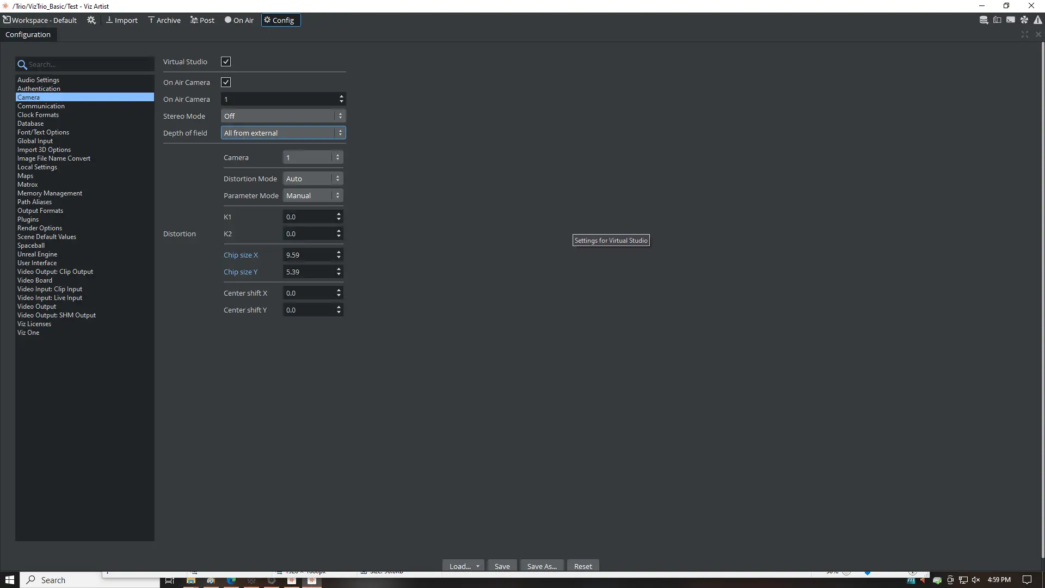Open the command console icon
Screen dimensions: 1045x588
coord(1011,20)
